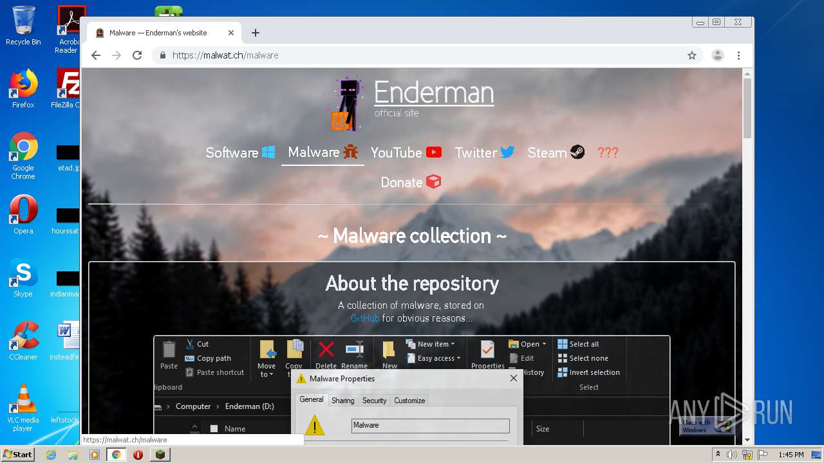This screenshot has height=463, width=824.
Task: Open Windows Explorer from taskbar
Action: (x=73, y=455)
